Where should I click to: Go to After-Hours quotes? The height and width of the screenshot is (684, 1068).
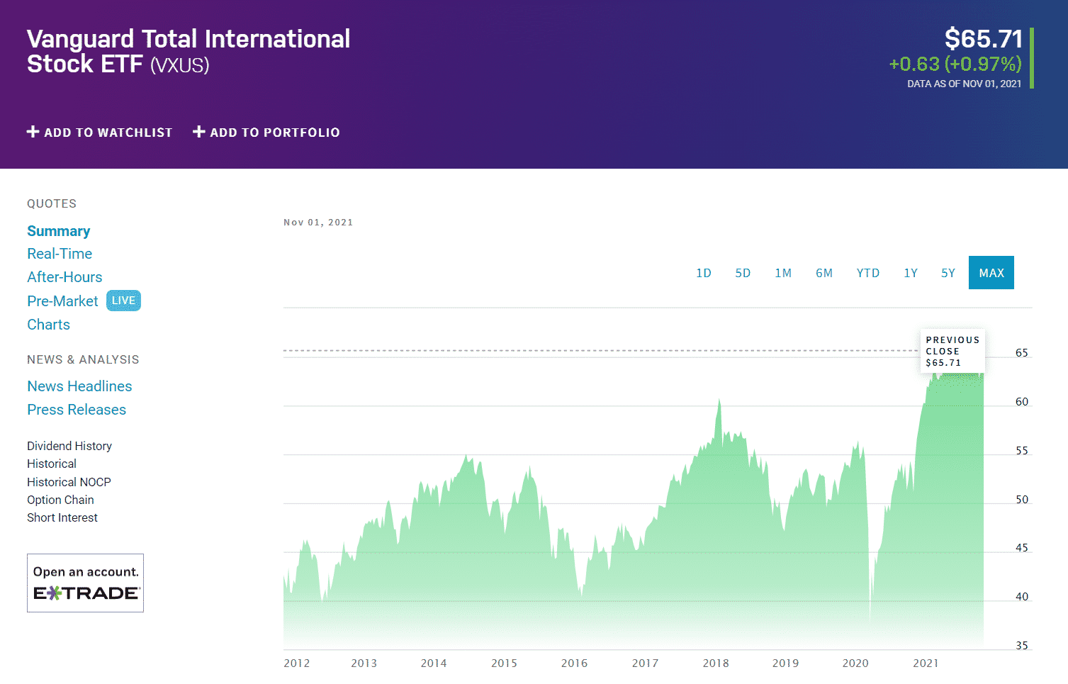pyautogui.click(x=64, y=277)
